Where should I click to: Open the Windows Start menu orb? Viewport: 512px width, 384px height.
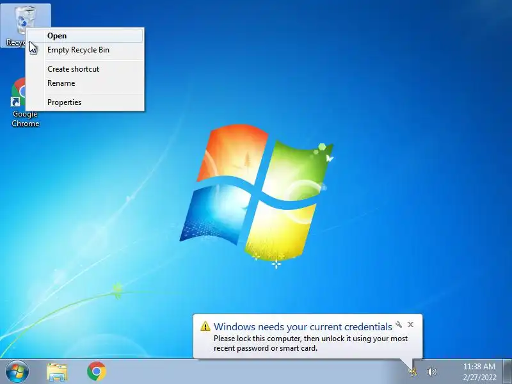pyautogui.click(x=17, y=371)
